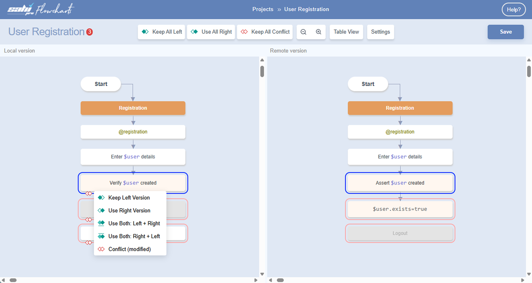Save the merged flowchart

click(505, 32)
